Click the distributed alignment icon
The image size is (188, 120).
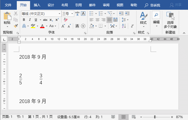point(115,20)
